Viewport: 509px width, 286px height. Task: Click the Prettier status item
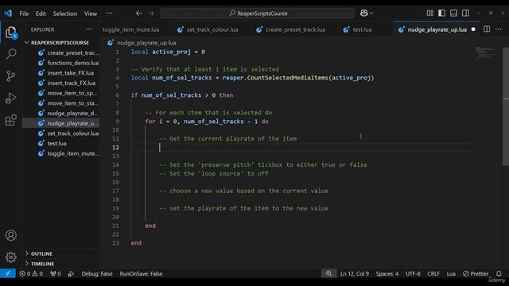click(x=476, y=273)
